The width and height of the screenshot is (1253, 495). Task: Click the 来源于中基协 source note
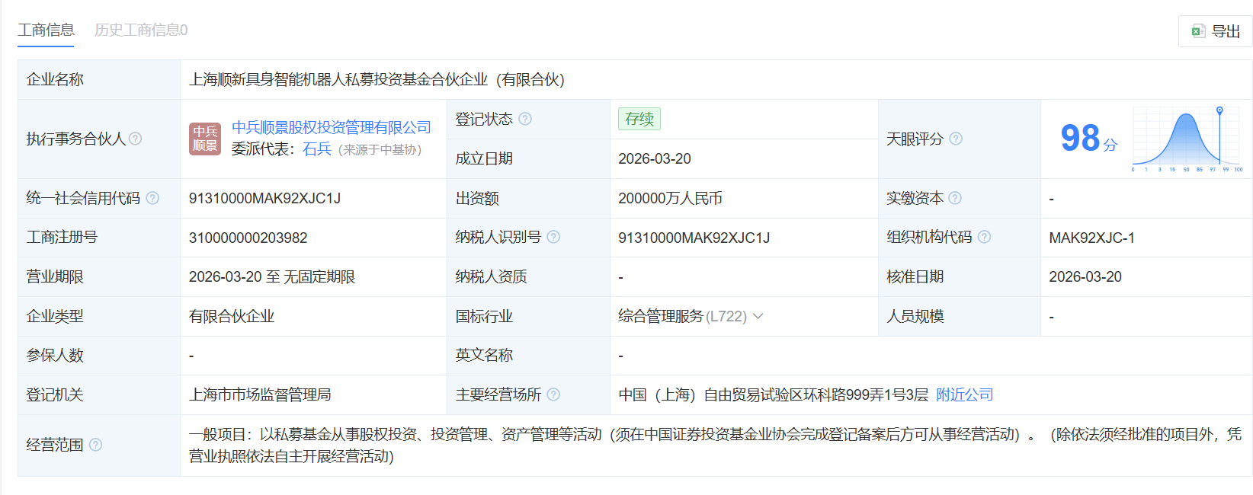(380, 150)
